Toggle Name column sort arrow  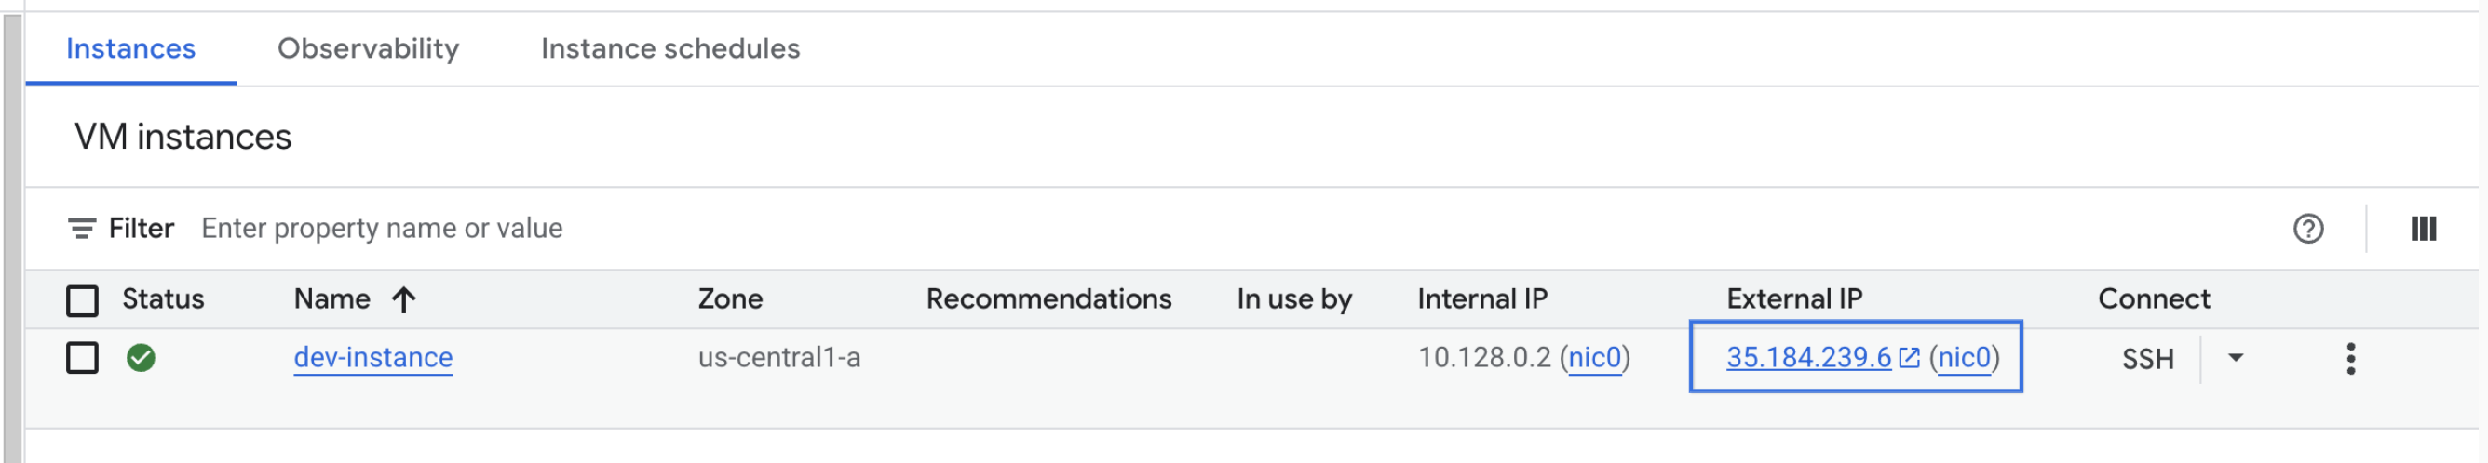[404, 300]
